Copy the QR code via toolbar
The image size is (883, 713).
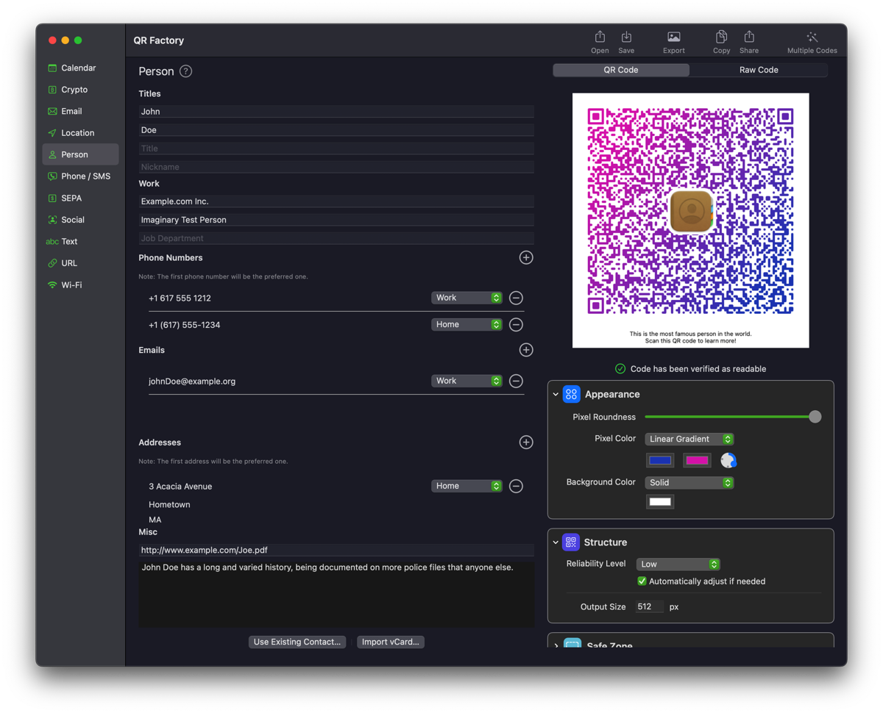click(x=721, y=41)
